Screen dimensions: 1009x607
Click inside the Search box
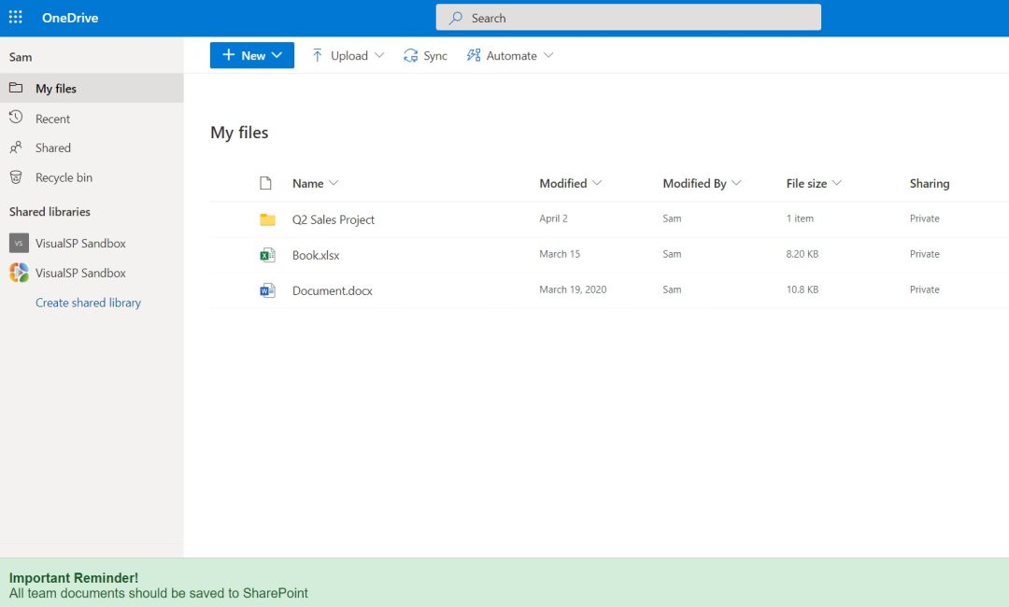(x=628, y=18)
